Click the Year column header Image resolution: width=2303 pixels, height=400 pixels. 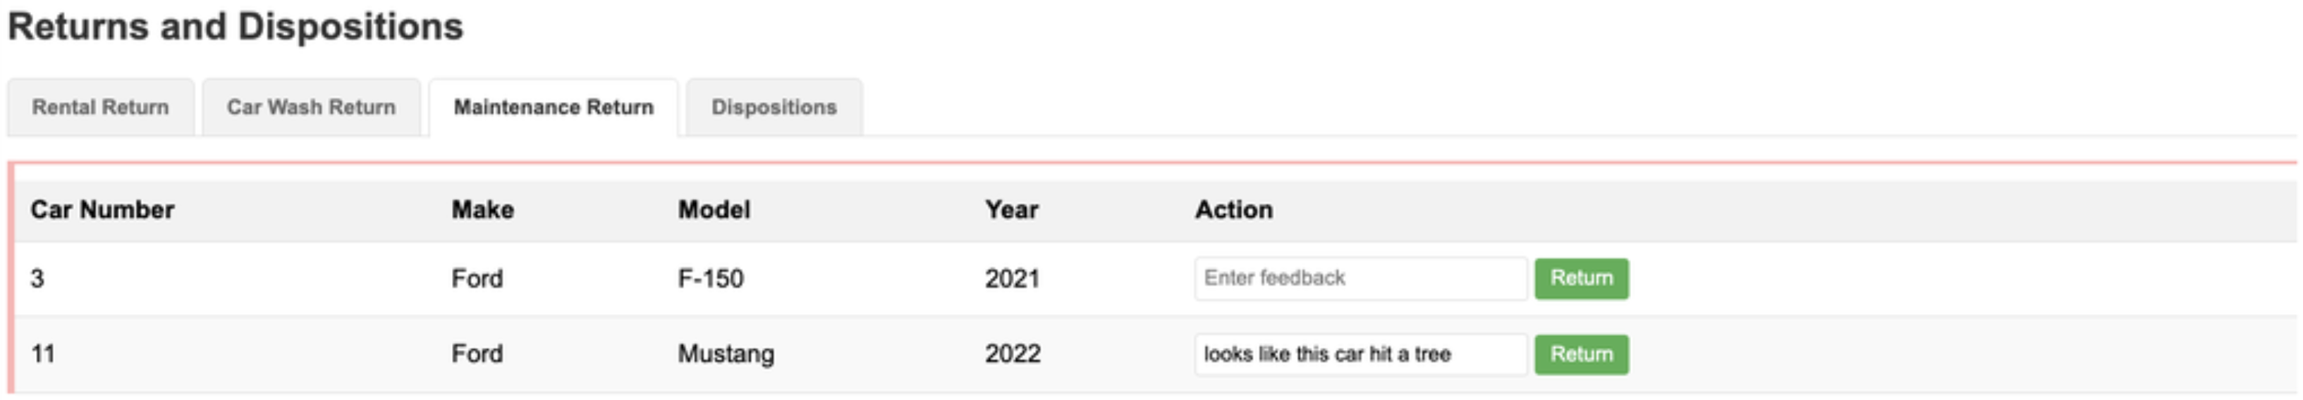pos(1011,210)
